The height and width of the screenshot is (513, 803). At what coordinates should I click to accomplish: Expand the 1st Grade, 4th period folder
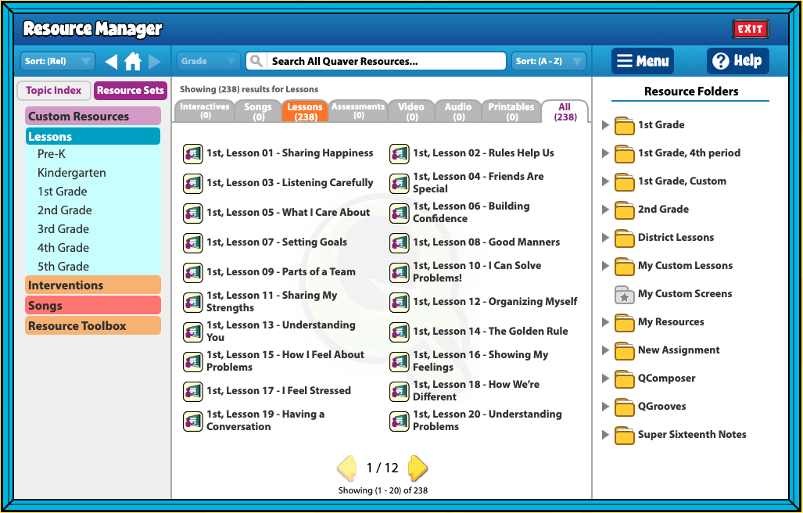pyautogui.click(x=605, y=153)
